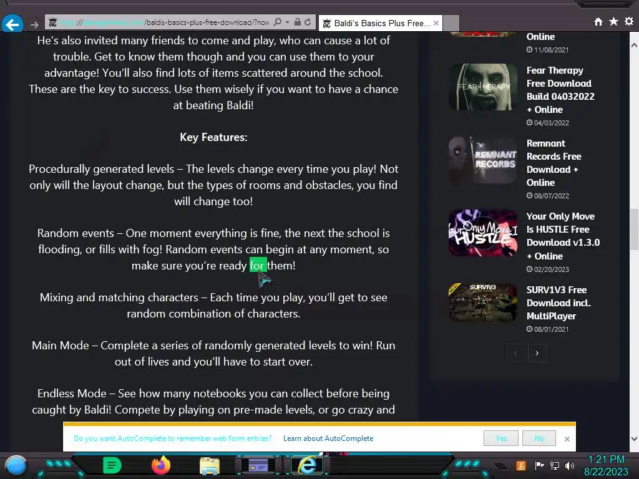The width and height of the screenshot is (639, 479).
Task: Close the Baldi's Basics Plus Free tab
Action: (x=436, y=23)
